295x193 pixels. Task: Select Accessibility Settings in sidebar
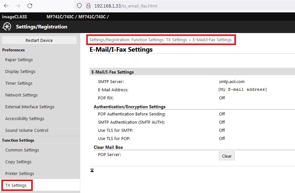coord(25,119)
